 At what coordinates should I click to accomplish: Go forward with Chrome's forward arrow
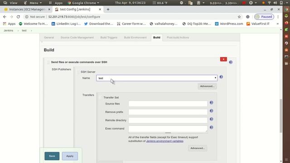11,17
